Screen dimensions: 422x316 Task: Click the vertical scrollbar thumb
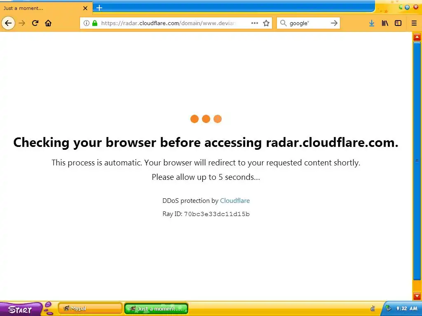[417, 161]
